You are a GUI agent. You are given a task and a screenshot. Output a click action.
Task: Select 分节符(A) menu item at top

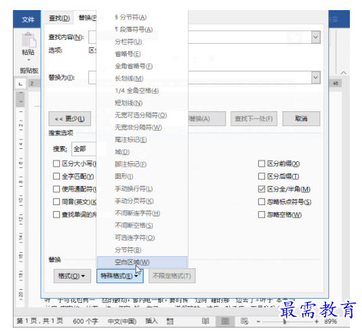(x=142, y=18)
